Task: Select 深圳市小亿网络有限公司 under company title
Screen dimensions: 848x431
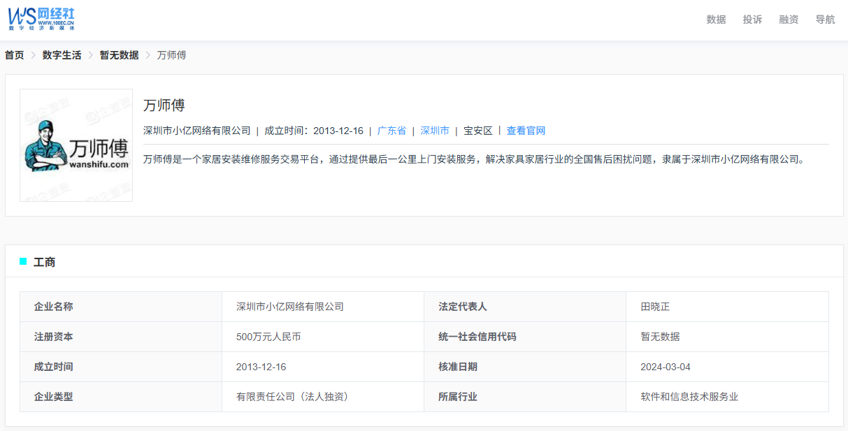Action: pyautogui.click(x=197, y=131)
